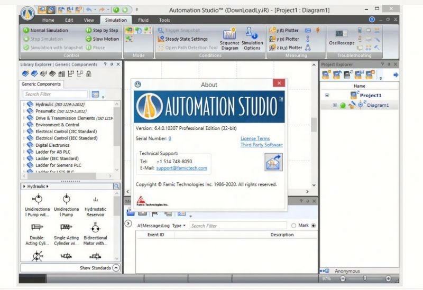The width and height of the screenshot is (423, 290).
Task: Open Simulation Options
Action: [x=252, y=39]
